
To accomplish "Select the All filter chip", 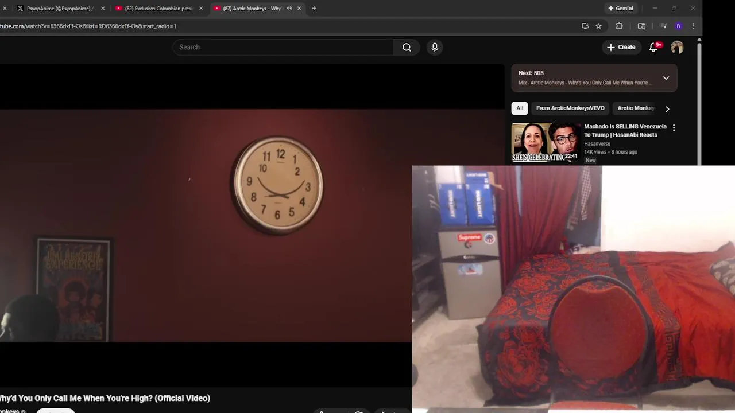I will pos(520,108).
